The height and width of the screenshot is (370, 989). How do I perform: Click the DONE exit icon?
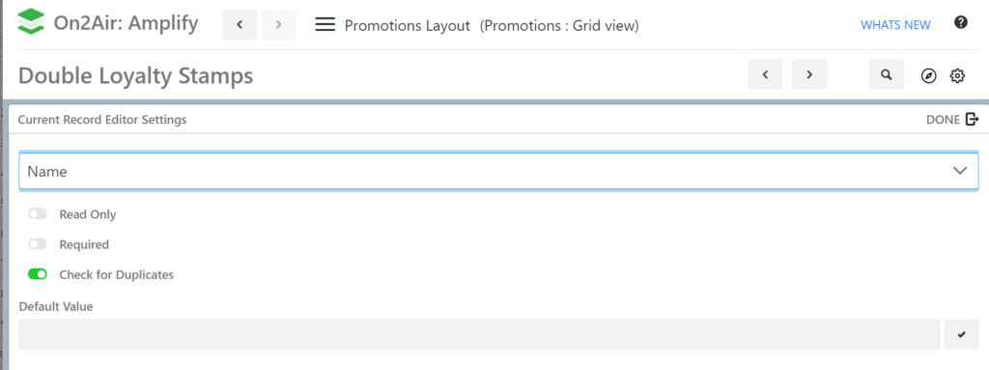click(972, 119)
